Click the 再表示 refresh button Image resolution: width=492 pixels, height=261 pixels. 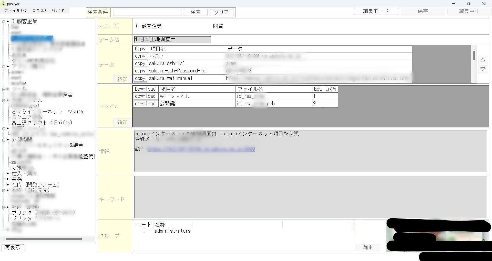13,247
